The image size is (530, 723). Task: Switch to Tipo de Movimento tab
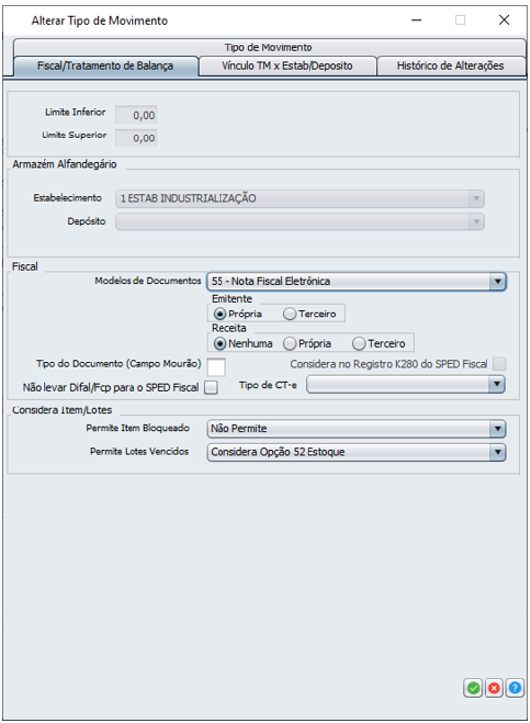269,47
